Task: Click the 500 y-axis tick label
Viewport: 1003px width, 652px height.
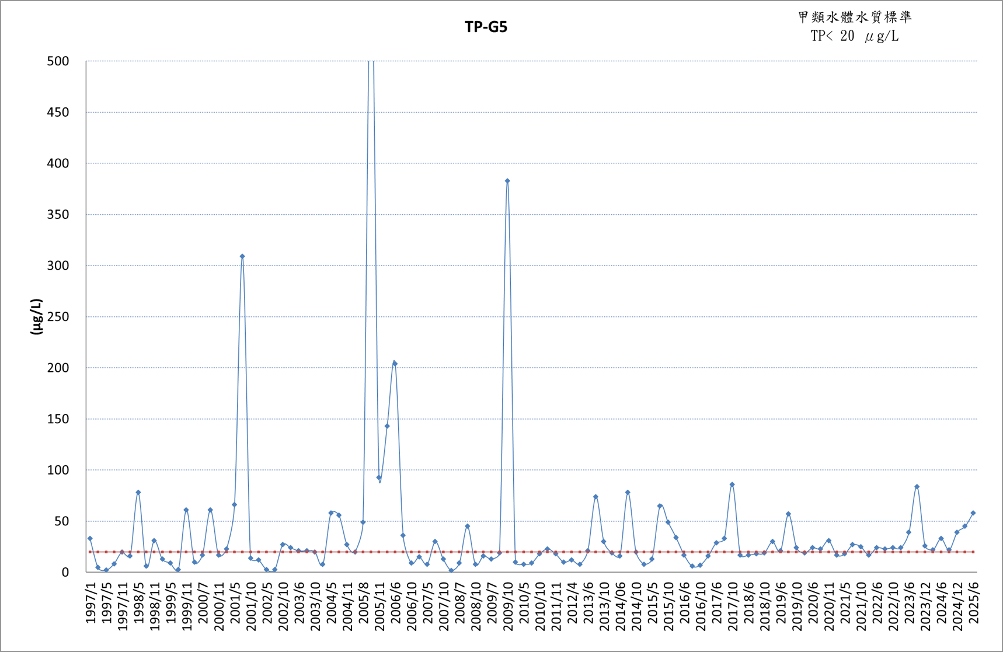Action: click(58, 61)
